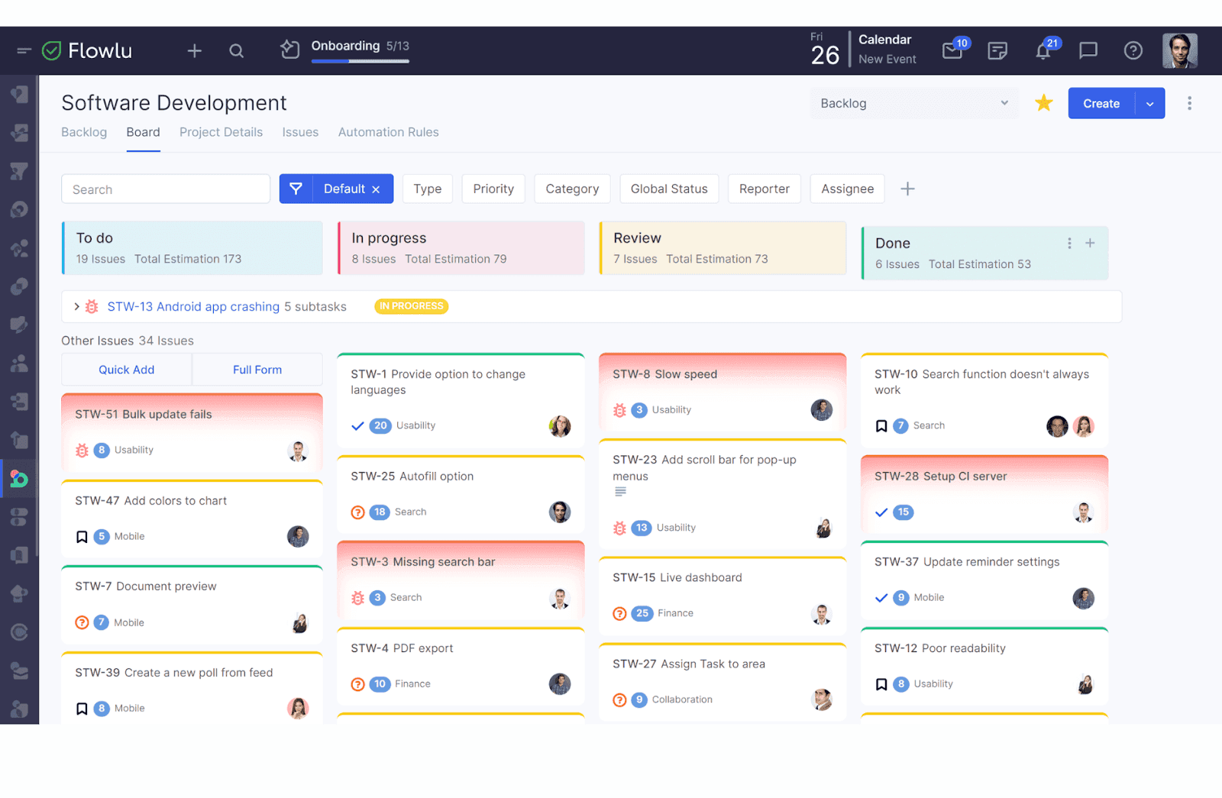This screenshot has height=798, width=1222.
Task: Open the Project Details tab
Action: click(221, 132)
